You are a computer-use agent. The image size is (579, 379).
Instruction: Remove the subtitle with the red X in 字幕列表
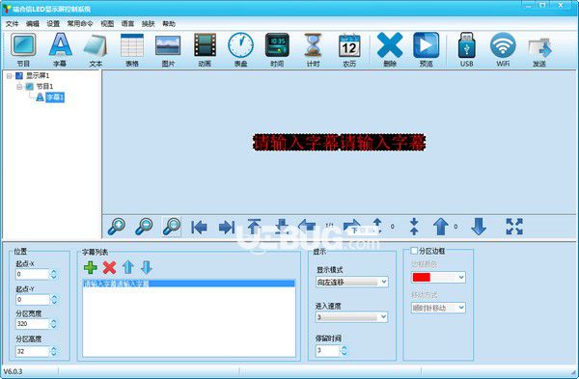pos(109,267)
